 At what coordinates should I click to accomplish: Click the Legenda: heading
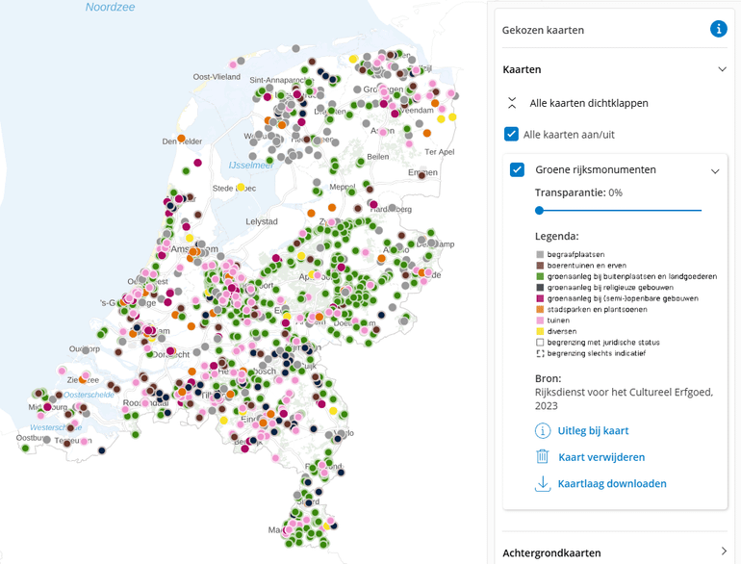556,236
